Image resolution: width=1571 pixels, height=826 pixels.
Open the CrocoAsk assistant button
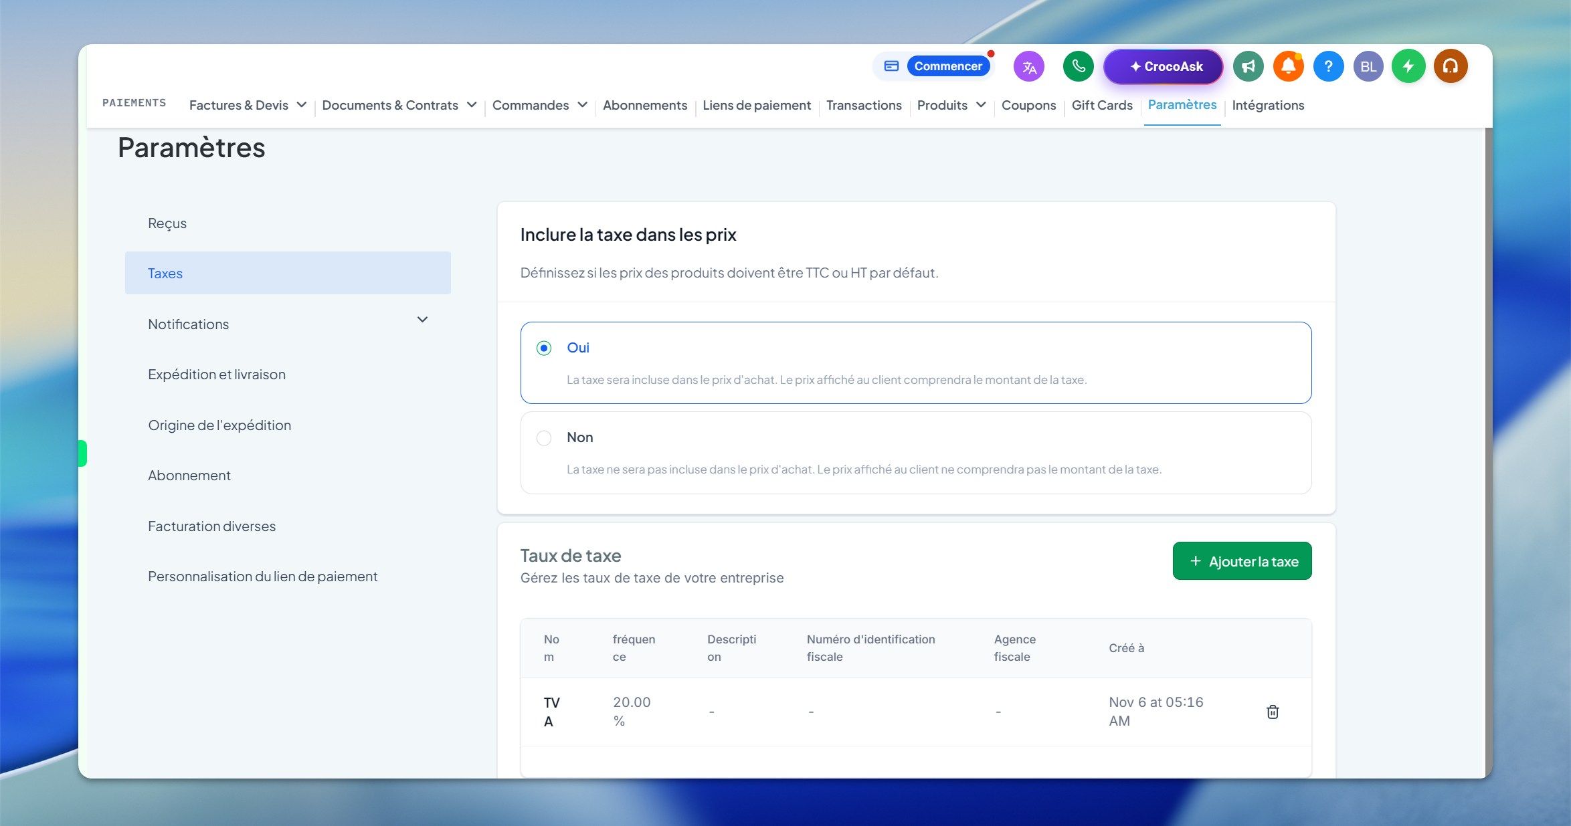pyautogui.click(x=1164, y=67)
